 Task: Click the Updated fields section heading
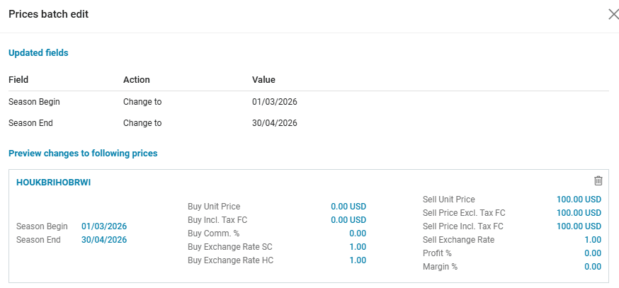point(38,53)
